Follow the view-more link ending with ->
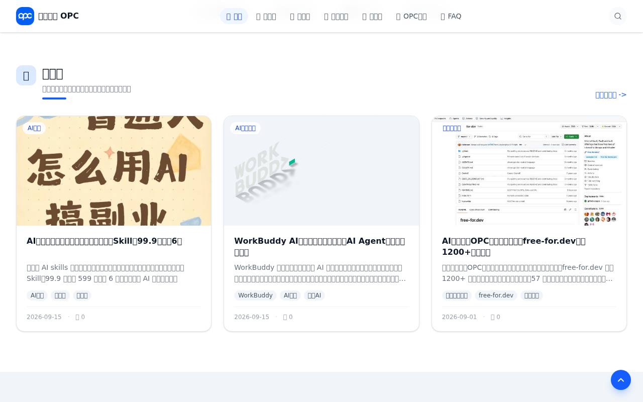 click(x=611, y=94)
